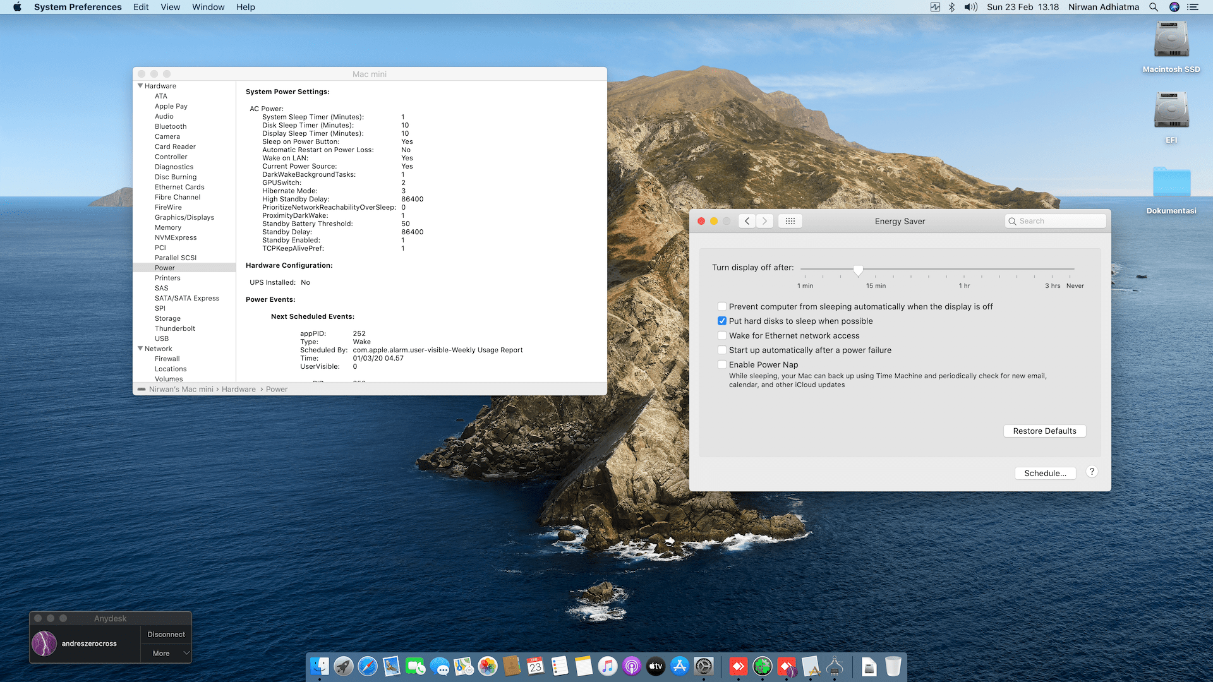Select USB in the Mac mini sidebar

162,338
